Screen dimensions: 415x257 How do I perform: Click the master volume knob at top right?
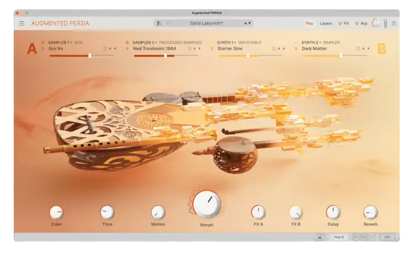(x=376, y=23)
